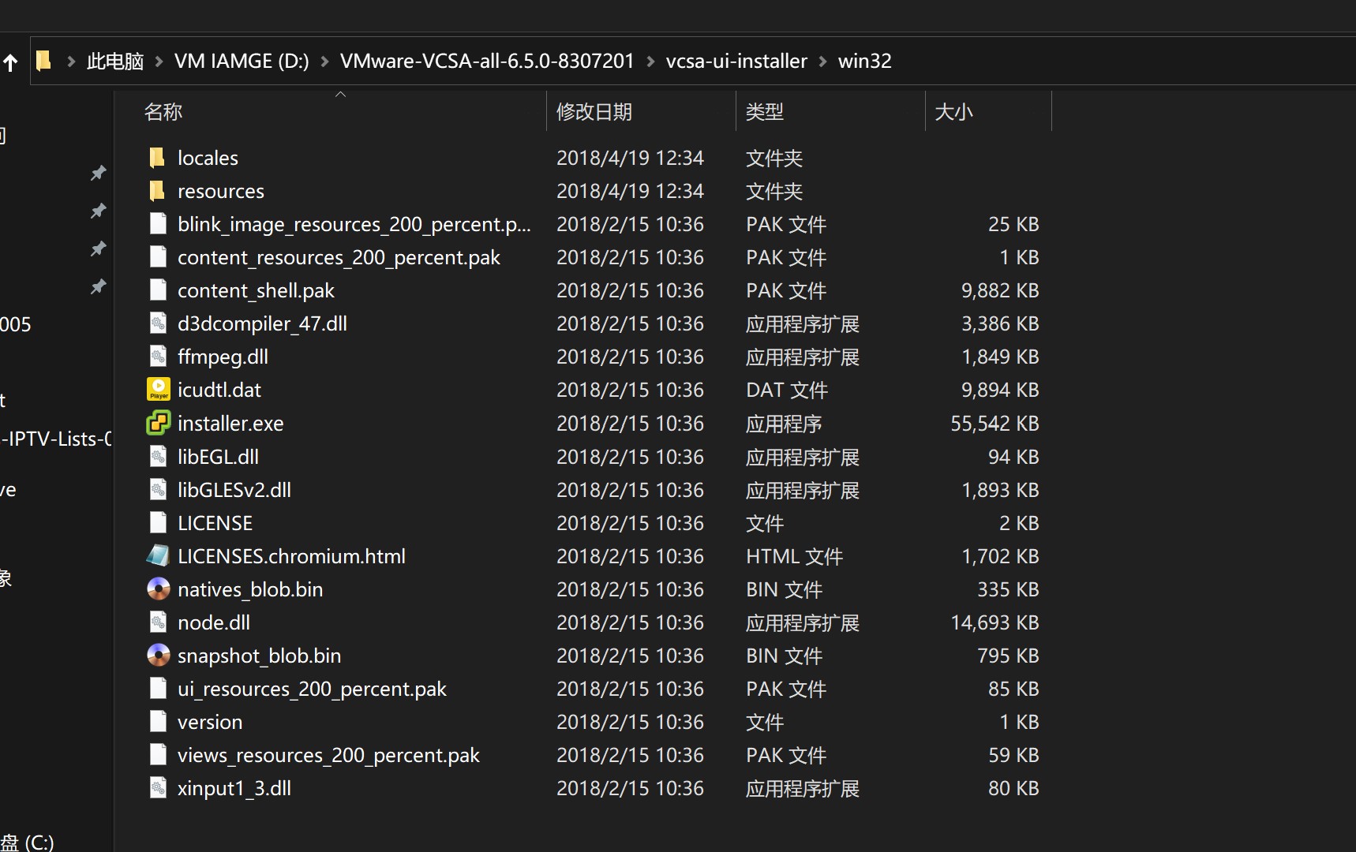This screenshot has width=1356, height=852.
Task: Click the folder icon in the address bar
Action: pos(44,61)
